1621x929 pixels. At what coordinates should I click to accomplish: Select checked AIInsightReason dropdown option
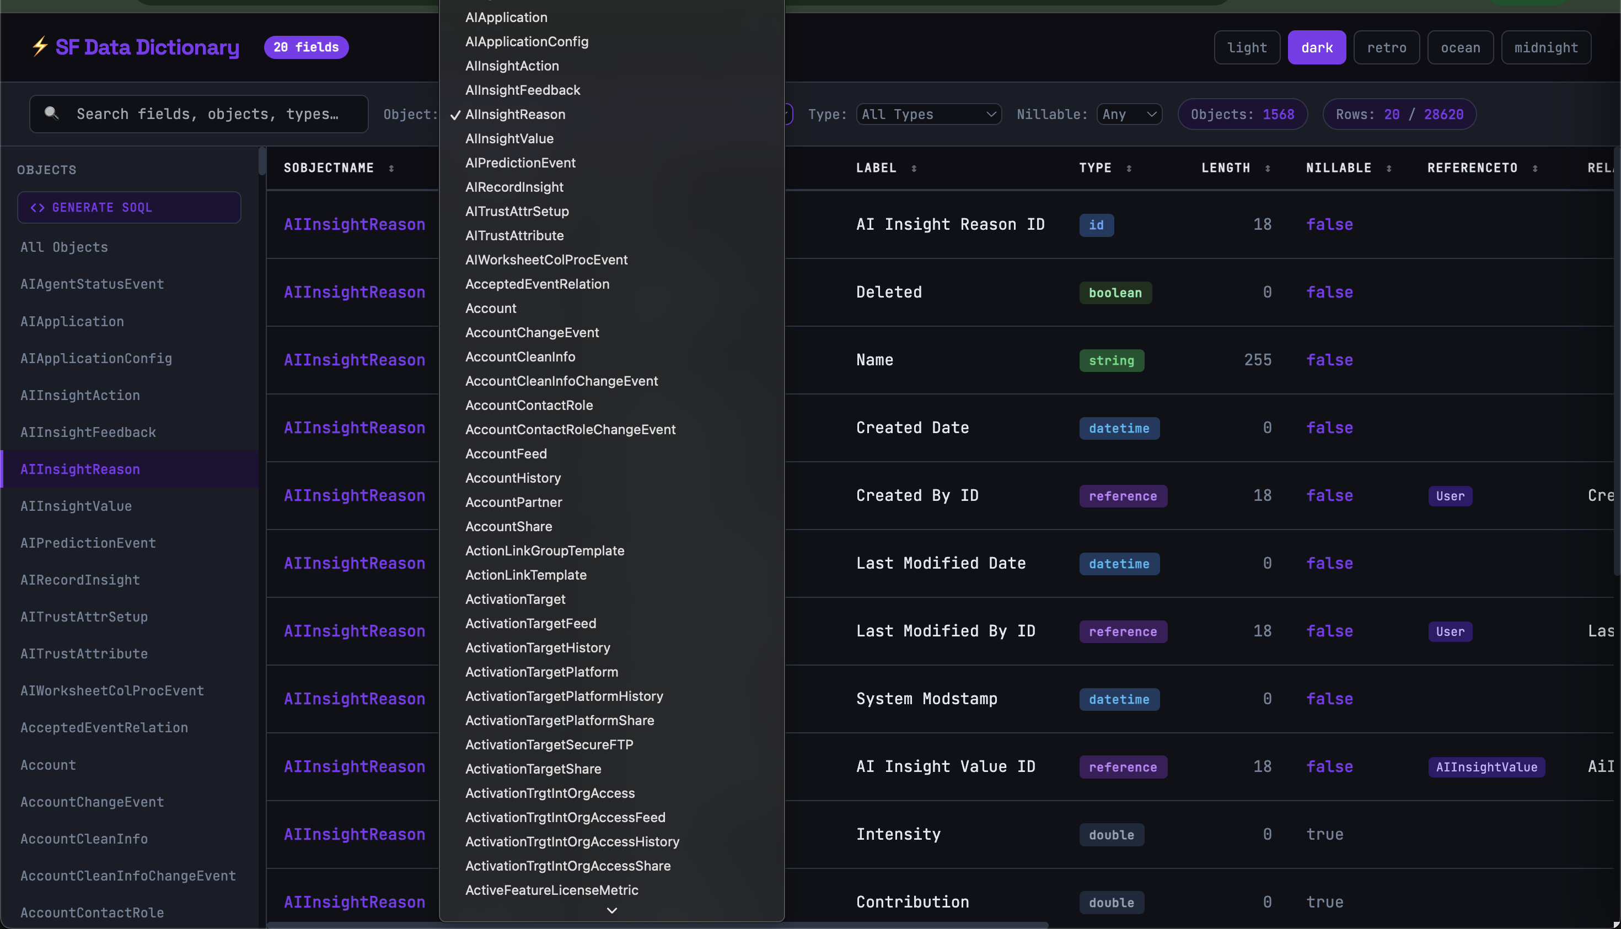tap(611, 114)
